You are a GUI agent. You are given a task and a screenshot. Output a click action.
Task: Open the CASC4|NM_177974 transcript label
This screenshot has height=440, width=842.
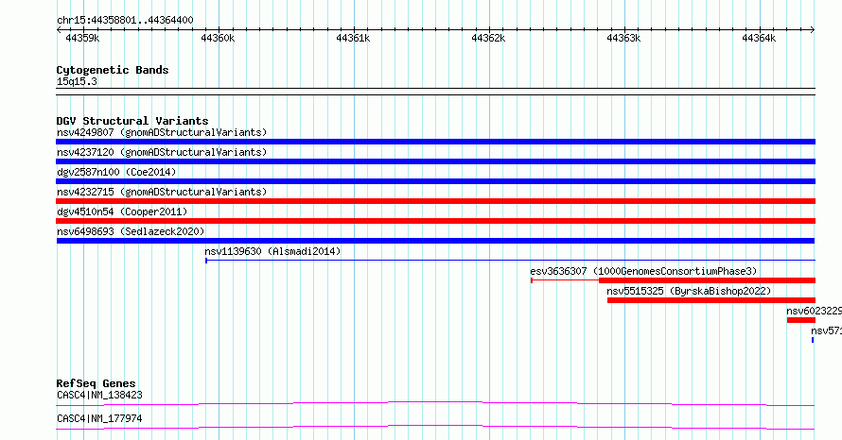pyautogui.click(x=99, y=418)
